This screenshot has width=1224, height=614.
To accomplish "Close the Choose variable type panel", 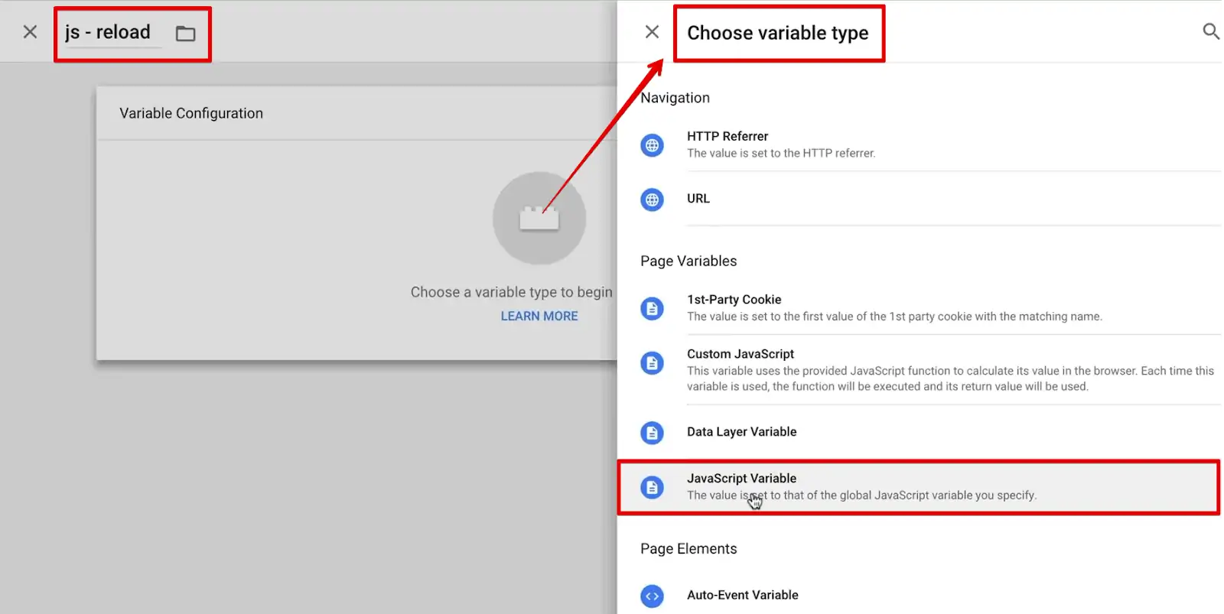I will coord(652,31).
